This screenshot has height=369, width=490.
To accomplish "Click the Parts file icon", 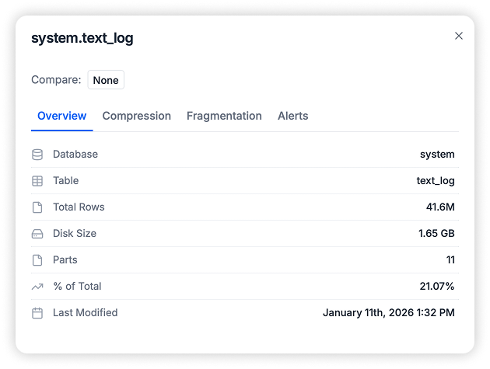I will tap(37, 260).
